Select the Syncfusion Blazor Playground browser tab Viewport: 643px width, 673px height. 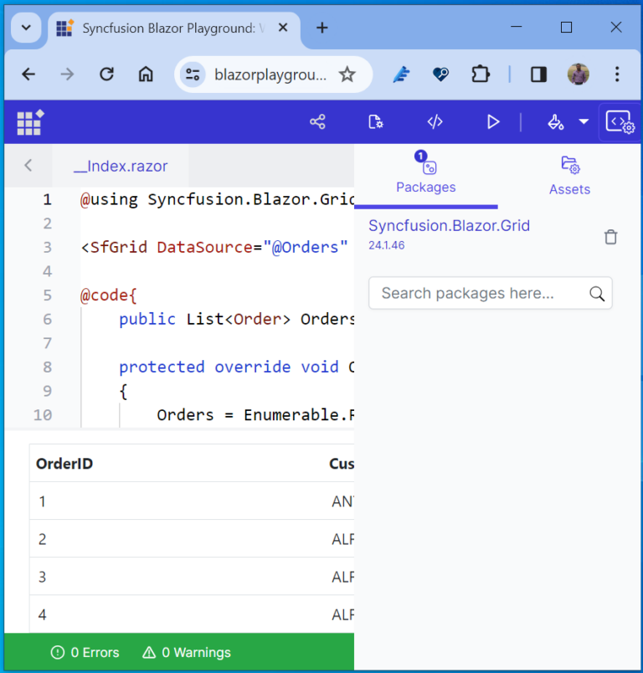[174, 28]
